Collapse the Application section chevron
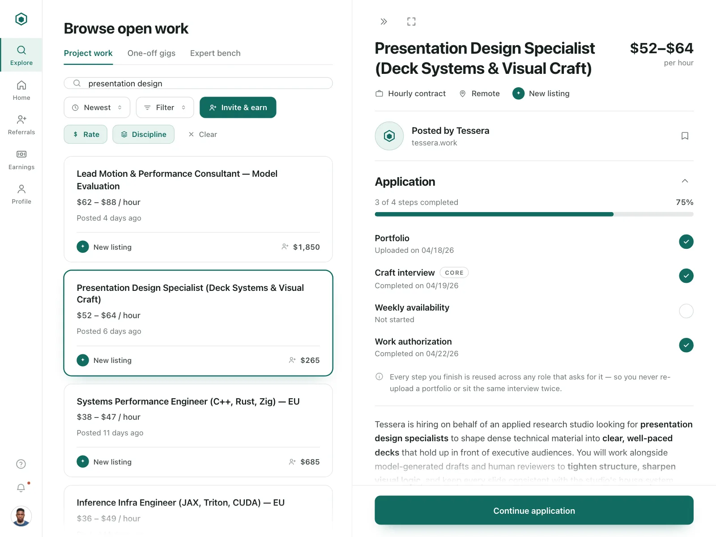The height and width of the screenshot is (537, 716). [x=685, y=181]
